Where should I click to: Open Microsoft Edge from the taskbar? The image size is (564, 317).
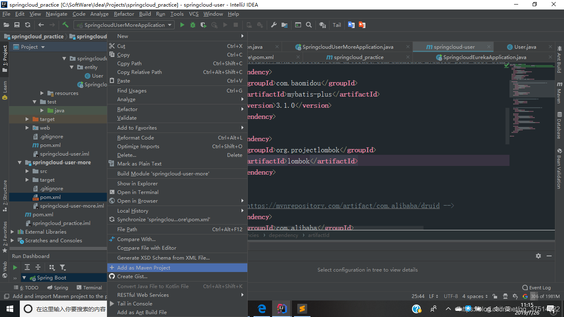pos(262,308)
